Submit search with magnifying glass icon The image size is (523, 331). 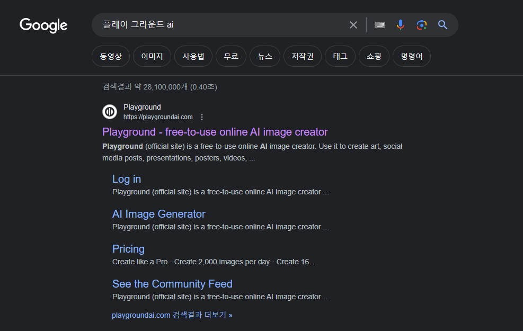coord(442,25)
